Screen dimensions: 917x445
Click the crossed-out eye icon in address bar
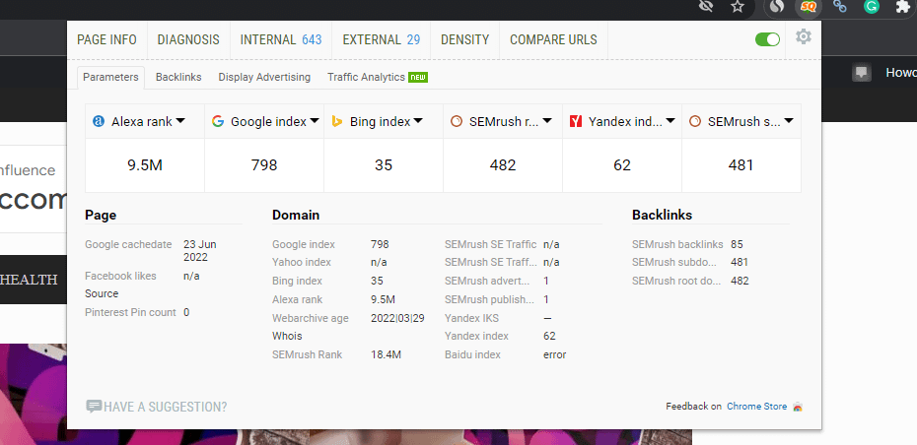tap(705, 6)
